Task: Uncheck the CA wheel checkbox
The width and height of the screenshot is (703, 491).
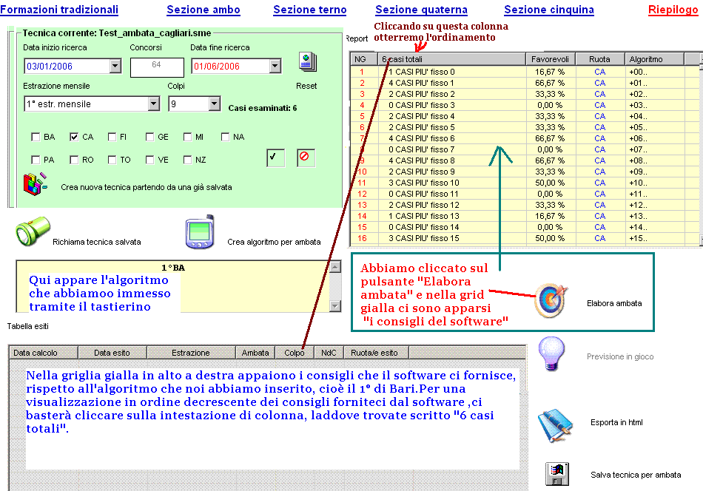Action: [x=74, y=137]
